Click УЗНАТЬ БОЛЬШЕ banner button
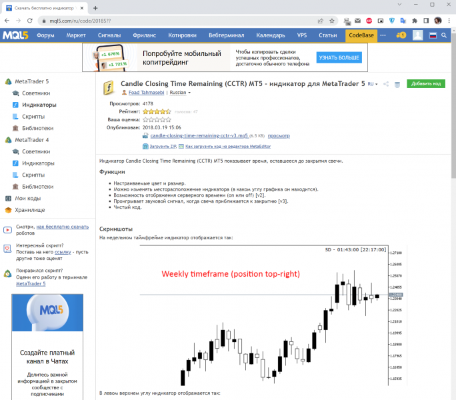This screenshot has width=456, height=400. point(339,57)
